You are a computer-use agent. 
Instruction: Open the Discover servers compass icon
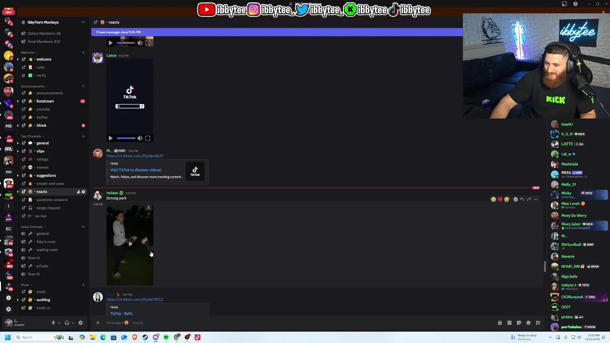point(8,309)
